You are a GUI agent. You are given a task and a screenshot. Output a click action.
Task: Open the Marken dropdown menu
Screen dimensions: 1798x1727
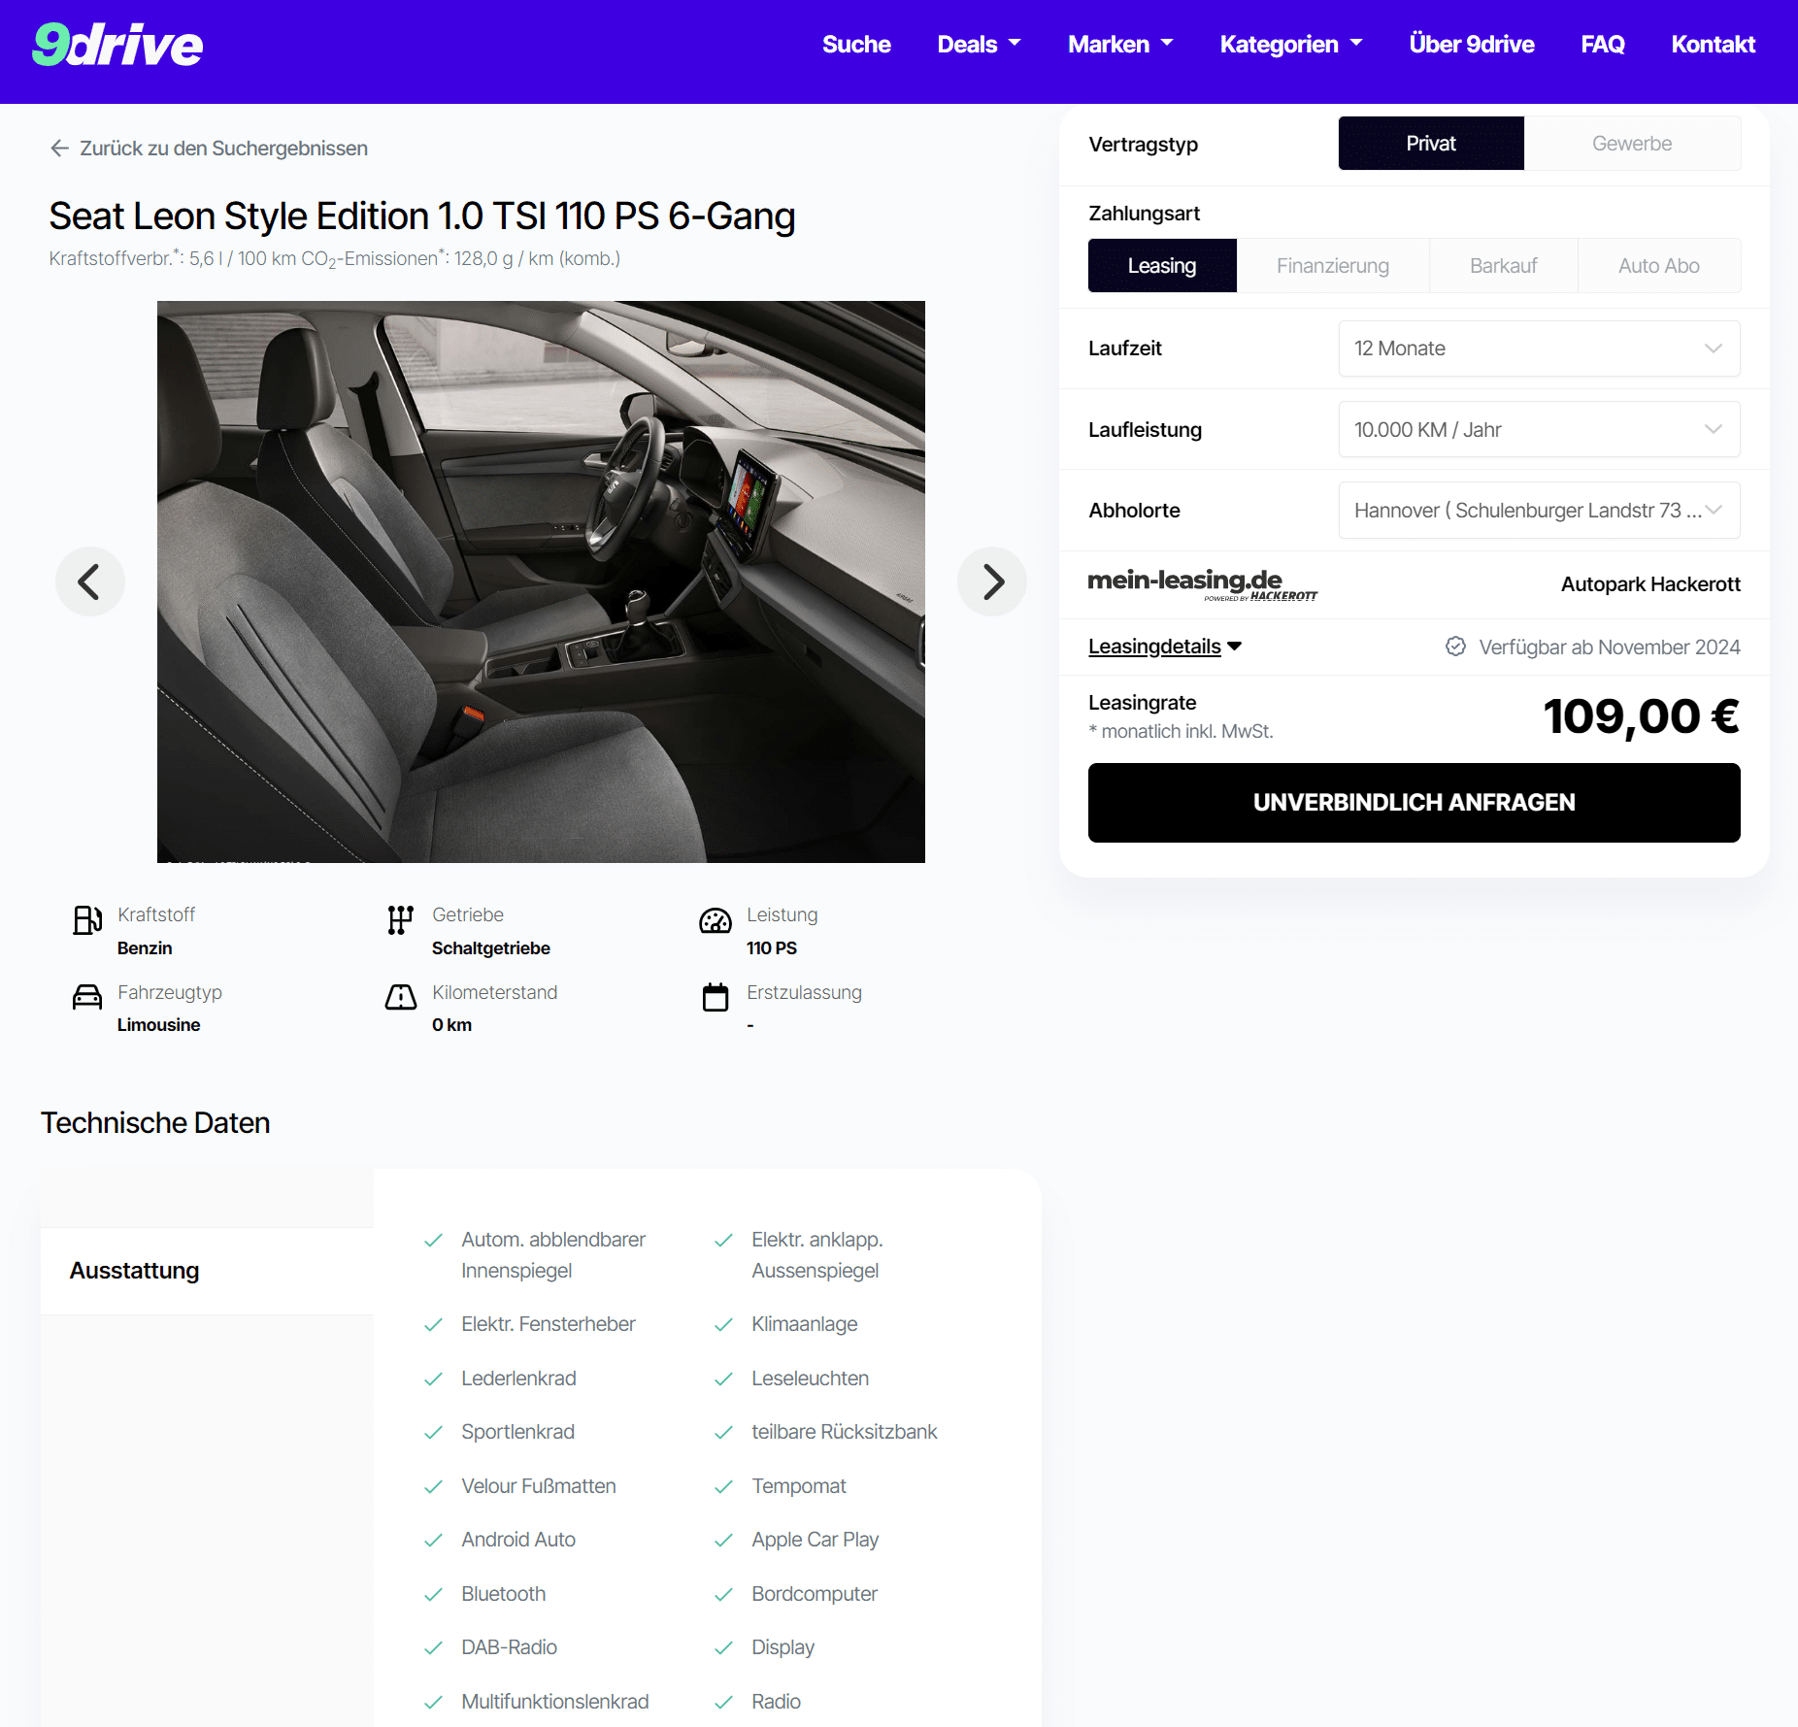(x=1120, y=45)
